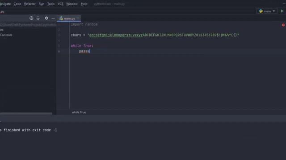This screenshot has height=160, width=286.
Task: Click the collapse all icon in Project panel
Action: pyautogui.click(x=38, y=18)
